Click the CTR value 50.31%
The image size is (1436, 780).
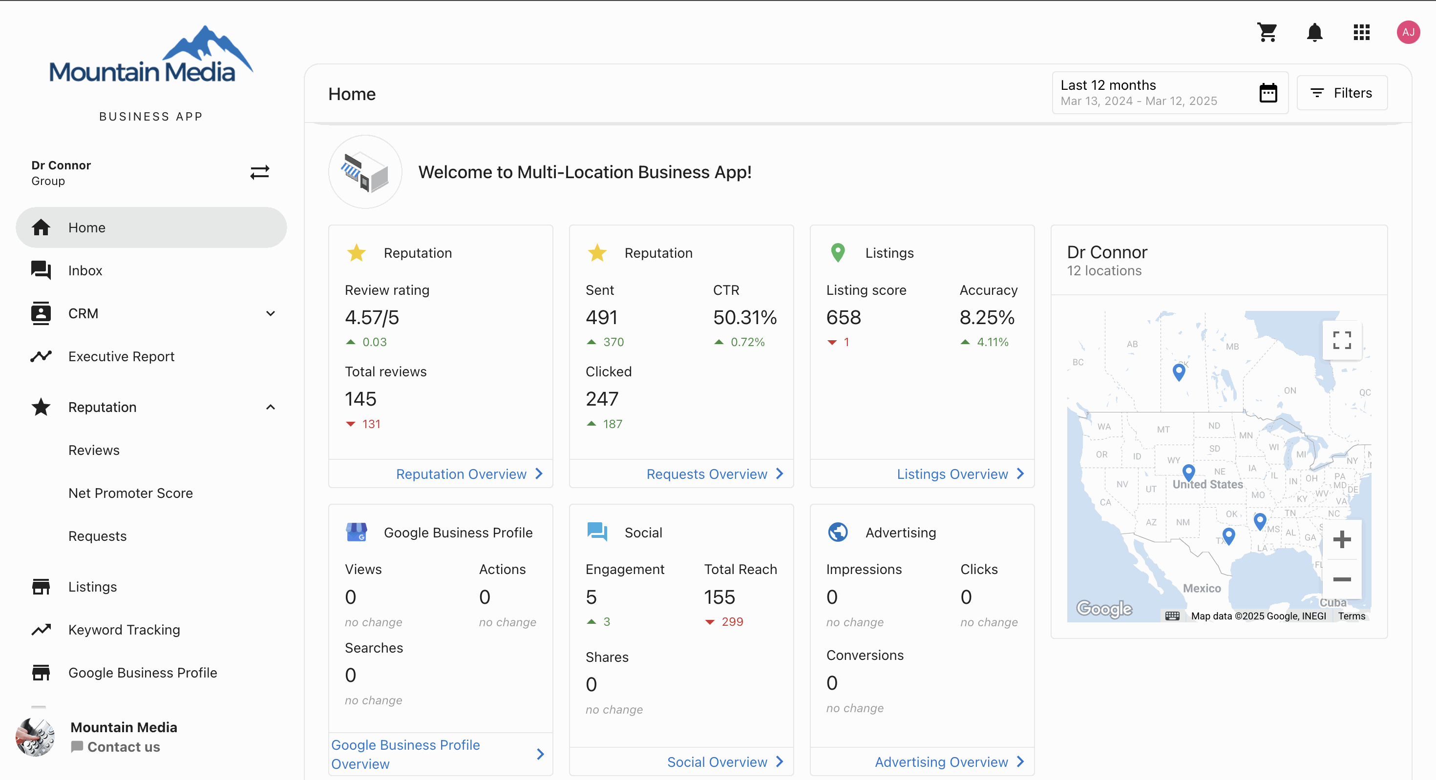(745, 317)
